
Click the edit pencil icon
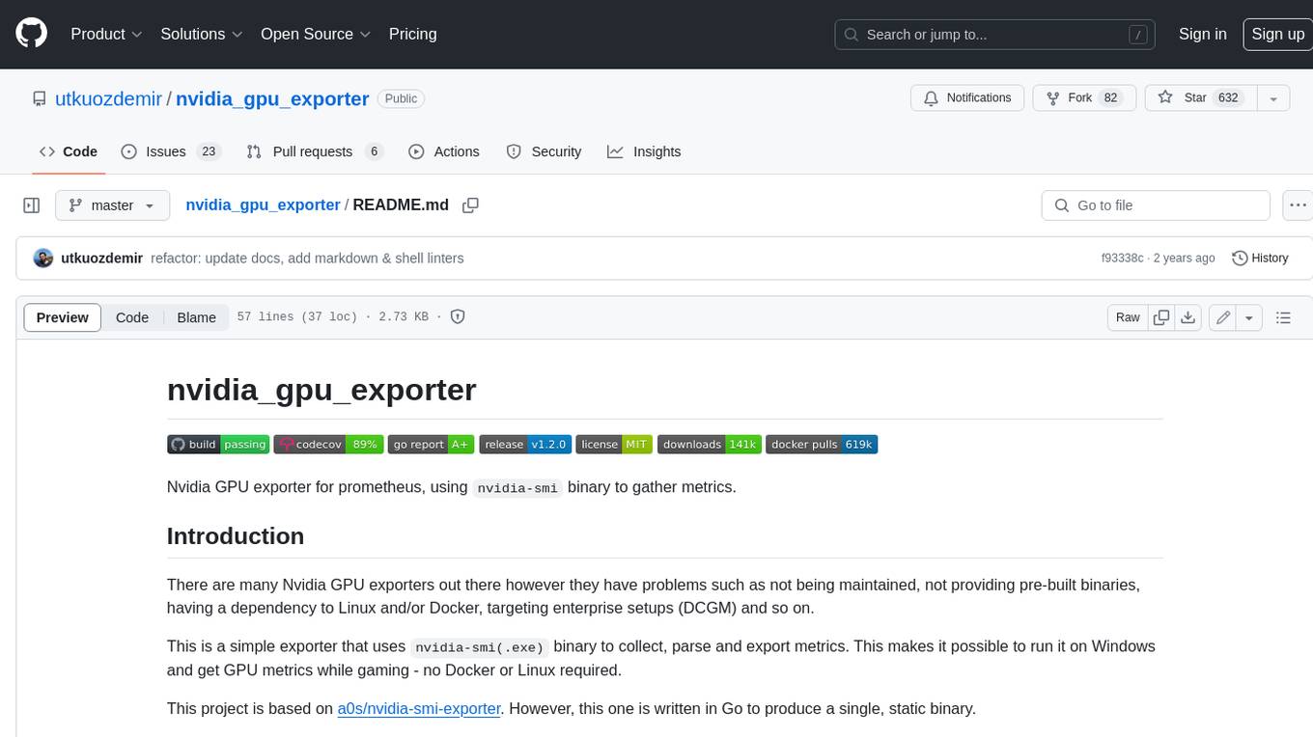(x=1223, y=317)
